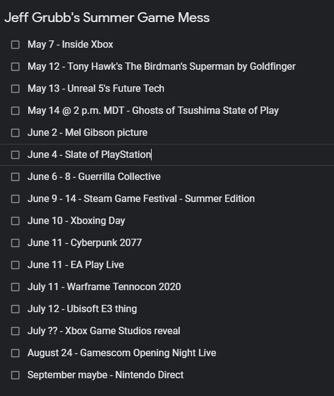Tick the Tony Hawk's Birdman checkbox
The height and width of the screenshot is (396, 334).
click(15, 67)
